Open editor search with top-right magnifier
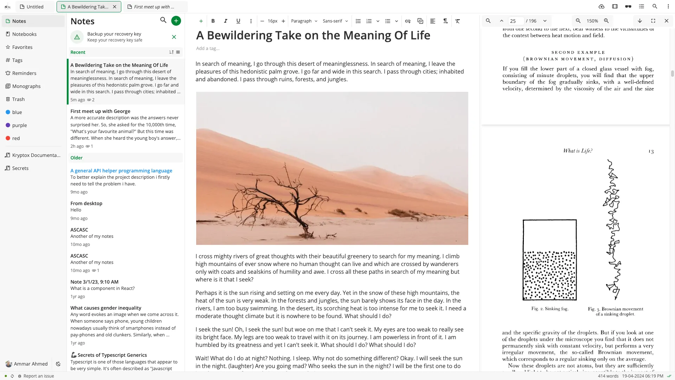This screenshot has width=675, height=380. pos(655,6)
